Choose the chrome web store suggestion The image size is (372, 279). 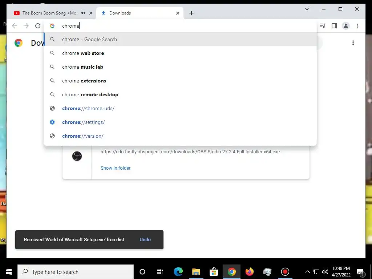tap(180, 53)
